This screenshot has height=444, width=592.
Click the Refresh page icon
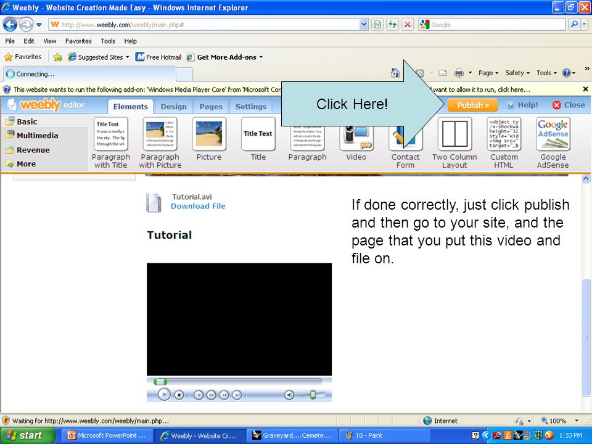click(x=393, y=25)
